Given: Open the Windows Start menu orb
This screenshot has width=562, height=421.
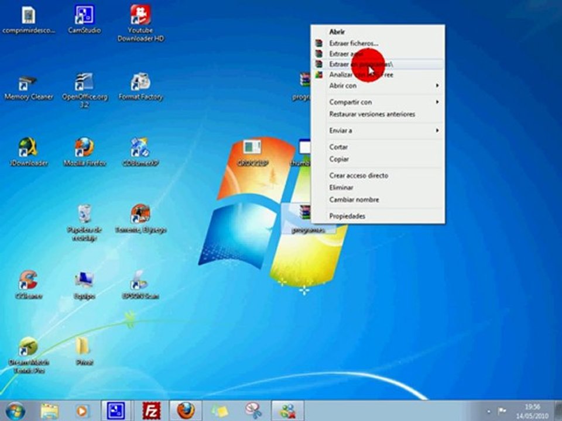Looking at the screenshot, I should click(x=15, y=411).
